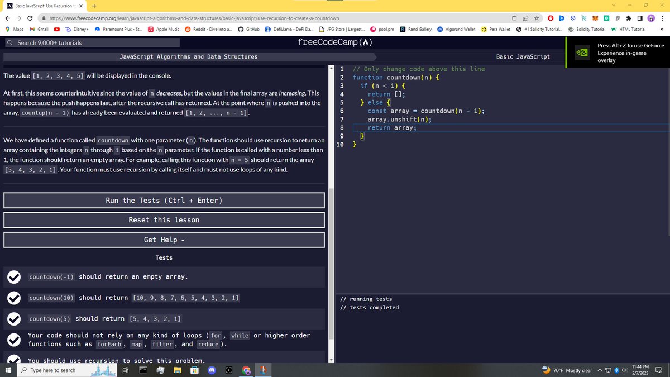Open the HTML Tutorial bookmark

click(628, 29)
